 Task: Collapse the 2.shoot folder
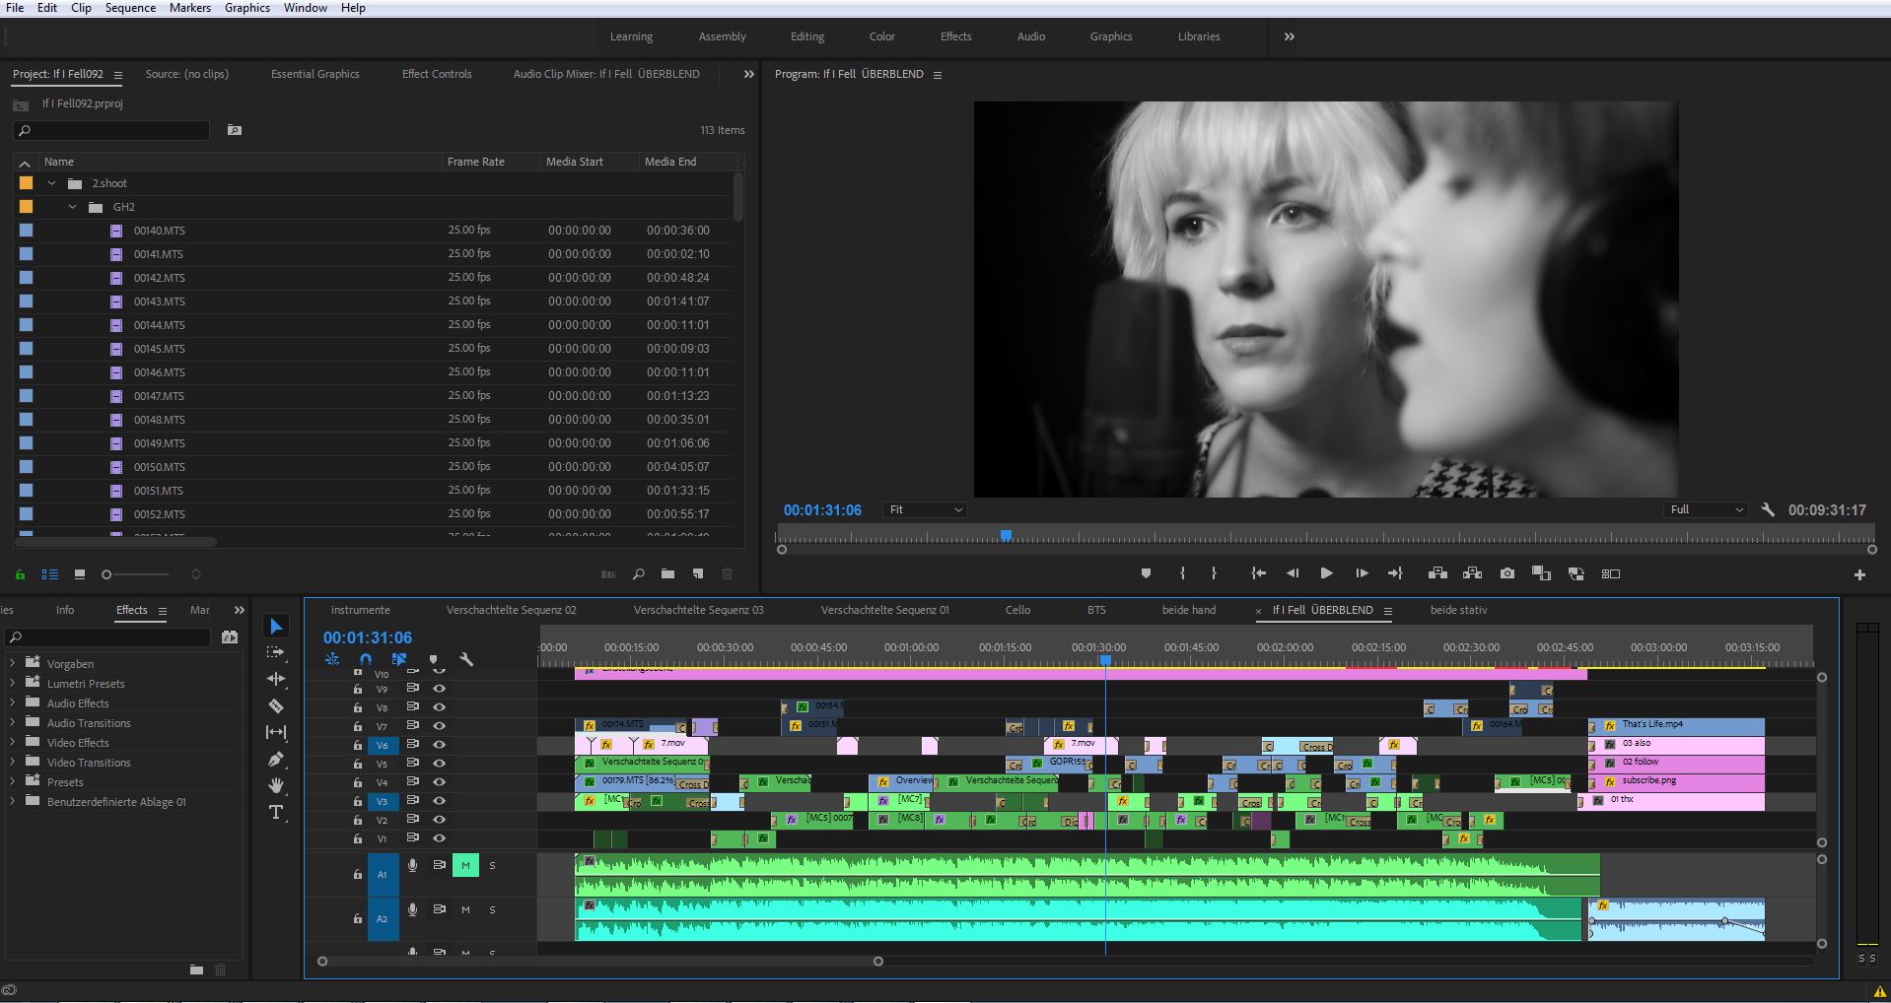point(52,183)
